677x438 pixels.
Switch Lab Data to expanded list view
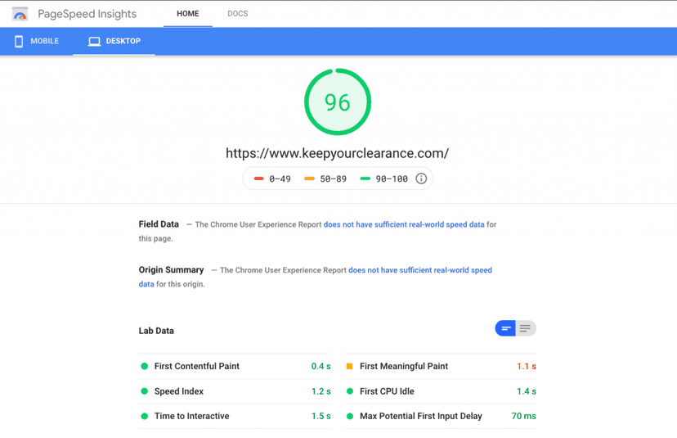coord(526,328)
